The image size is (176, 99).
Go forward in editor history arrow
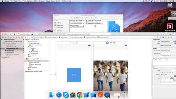click(x=30, y=37)
